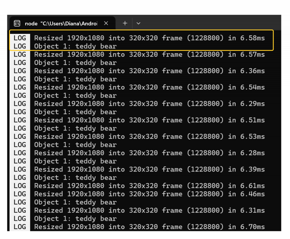Close the node terminal tab
The height and width of the screenshot is (239, 290).
tap(106, 23)
